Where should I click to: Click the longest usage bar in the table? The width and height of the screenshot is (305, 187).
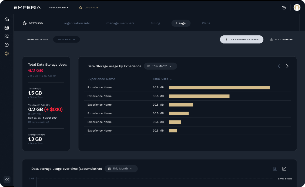pyautogui.click(x=219, y=88)
